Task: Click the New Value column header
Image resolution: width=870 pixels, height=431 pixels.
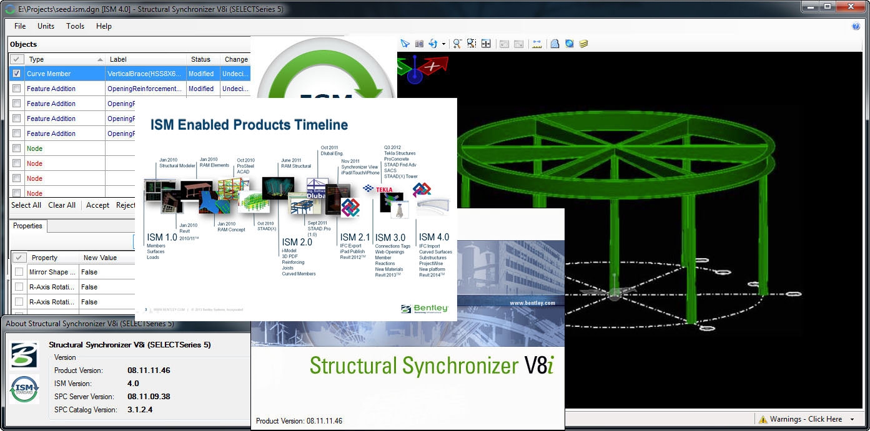Action: [107, 258]
